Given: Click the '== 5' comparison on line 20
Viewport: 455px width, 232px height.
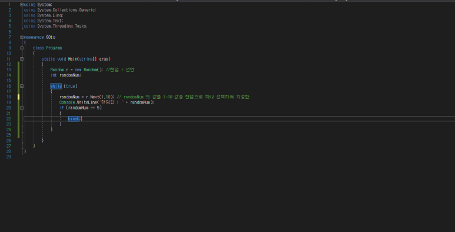Looking at the screenshot, I should (x=95, y=108).
